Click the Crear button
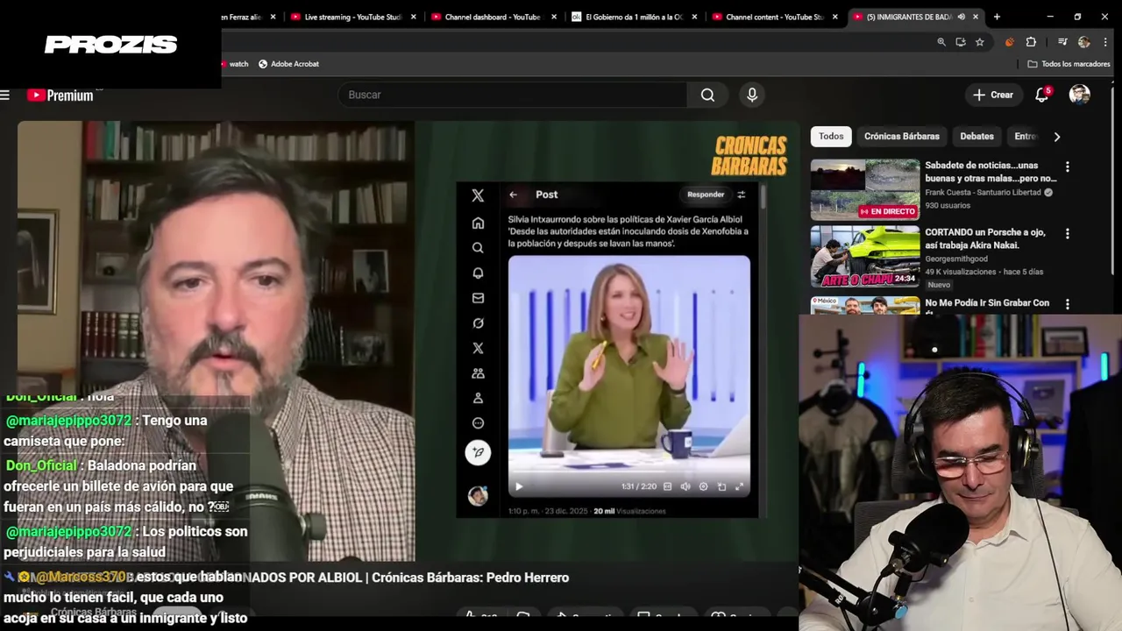 point(993,95)
